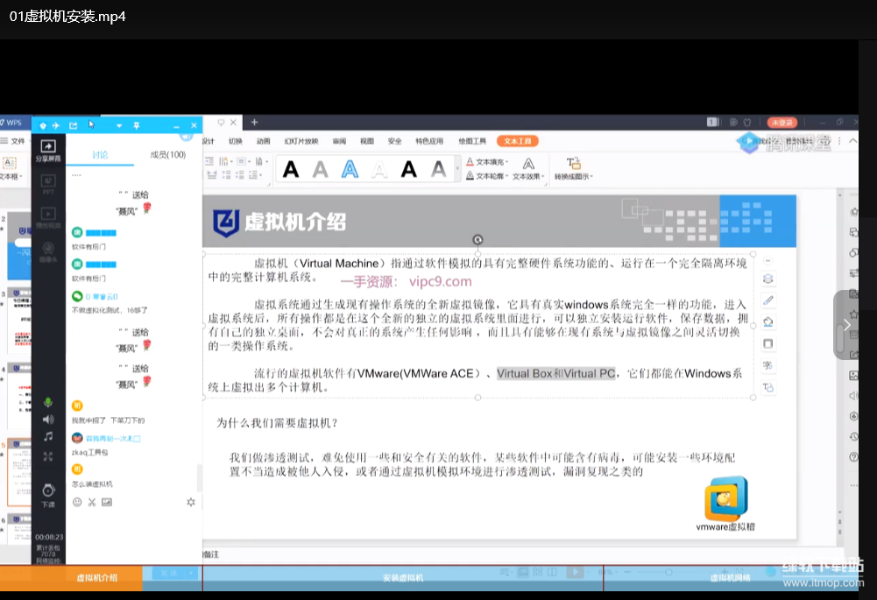Click the paper plane icon in classroom title bar
The width and height of the screenshot is (877, 600).
pyautogui.click(x=56, y=126)
